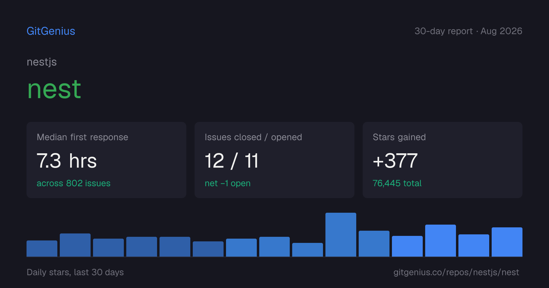Select the "30-day report · Aug 2026" label

point(468,31)
